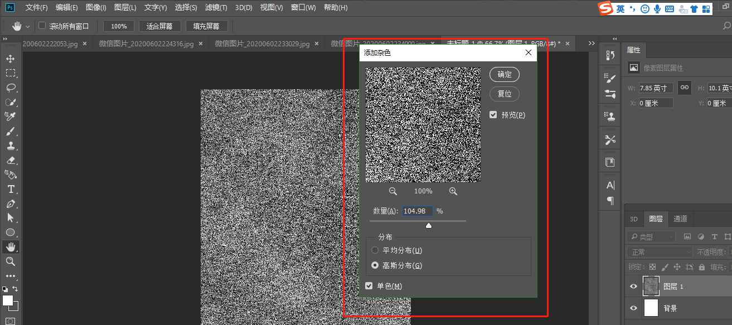Toggle the 预览 preview checkbox

coord(493,114)
